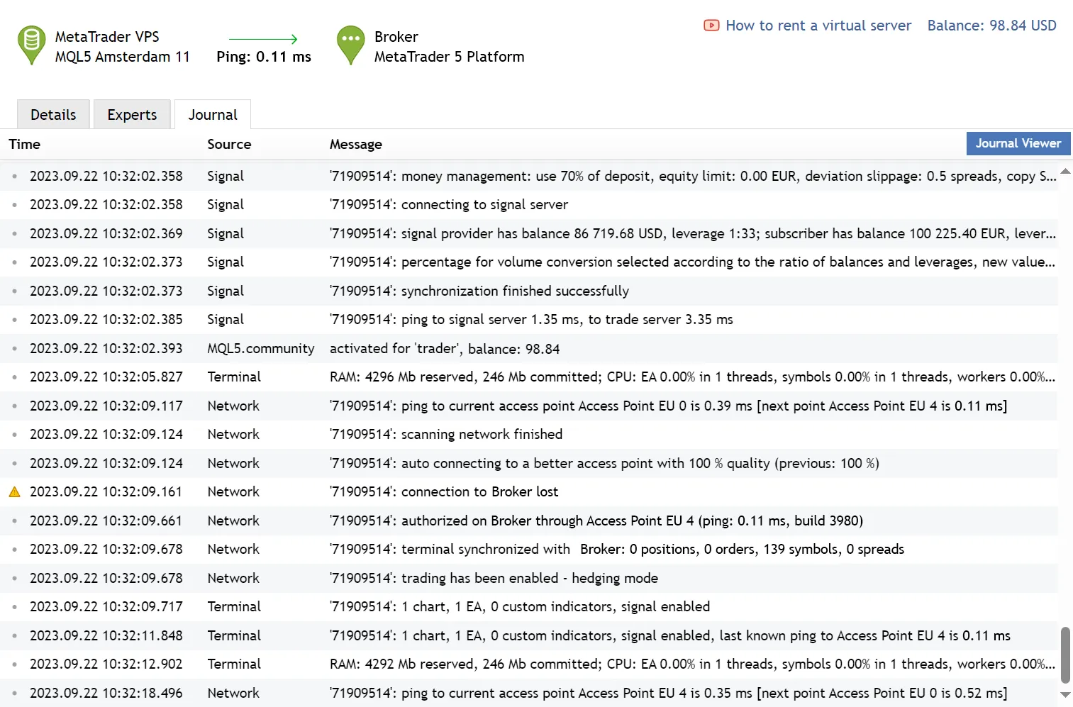Open the Journal Viewer button
1073x707 pixels.
(x=1018, y=143)
